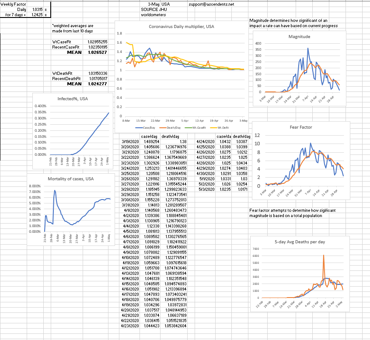Click the Mortality of cases, USA chart title
370x340 pixels.
pyautogui.click(x=70, y=179)
